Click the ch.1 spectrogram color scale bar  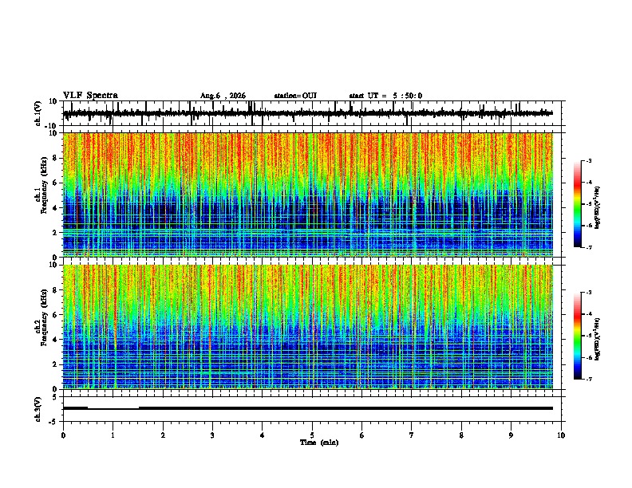coord(577,204)
